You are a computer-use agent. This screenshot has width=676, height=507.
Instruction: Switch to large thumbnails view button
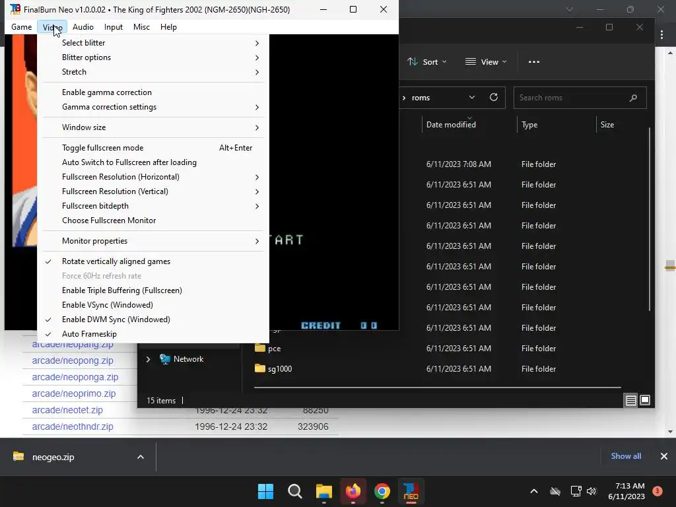(645, 401)
